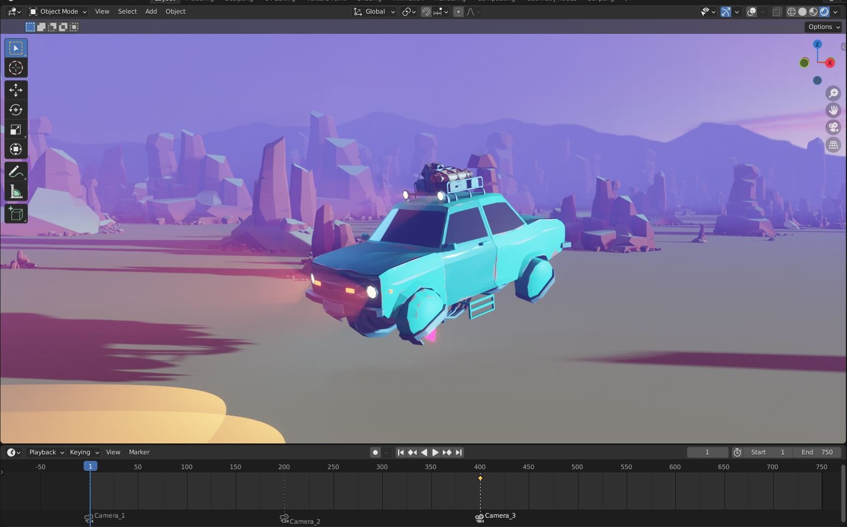Toggle camera view with camera icon

coord(833,128)
